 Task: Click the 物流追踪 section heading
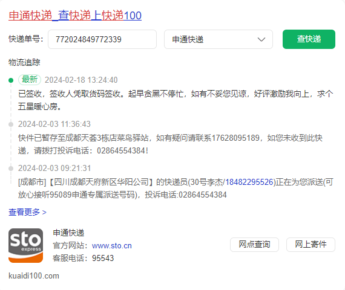pyautogui.click(x=24, y=62)
